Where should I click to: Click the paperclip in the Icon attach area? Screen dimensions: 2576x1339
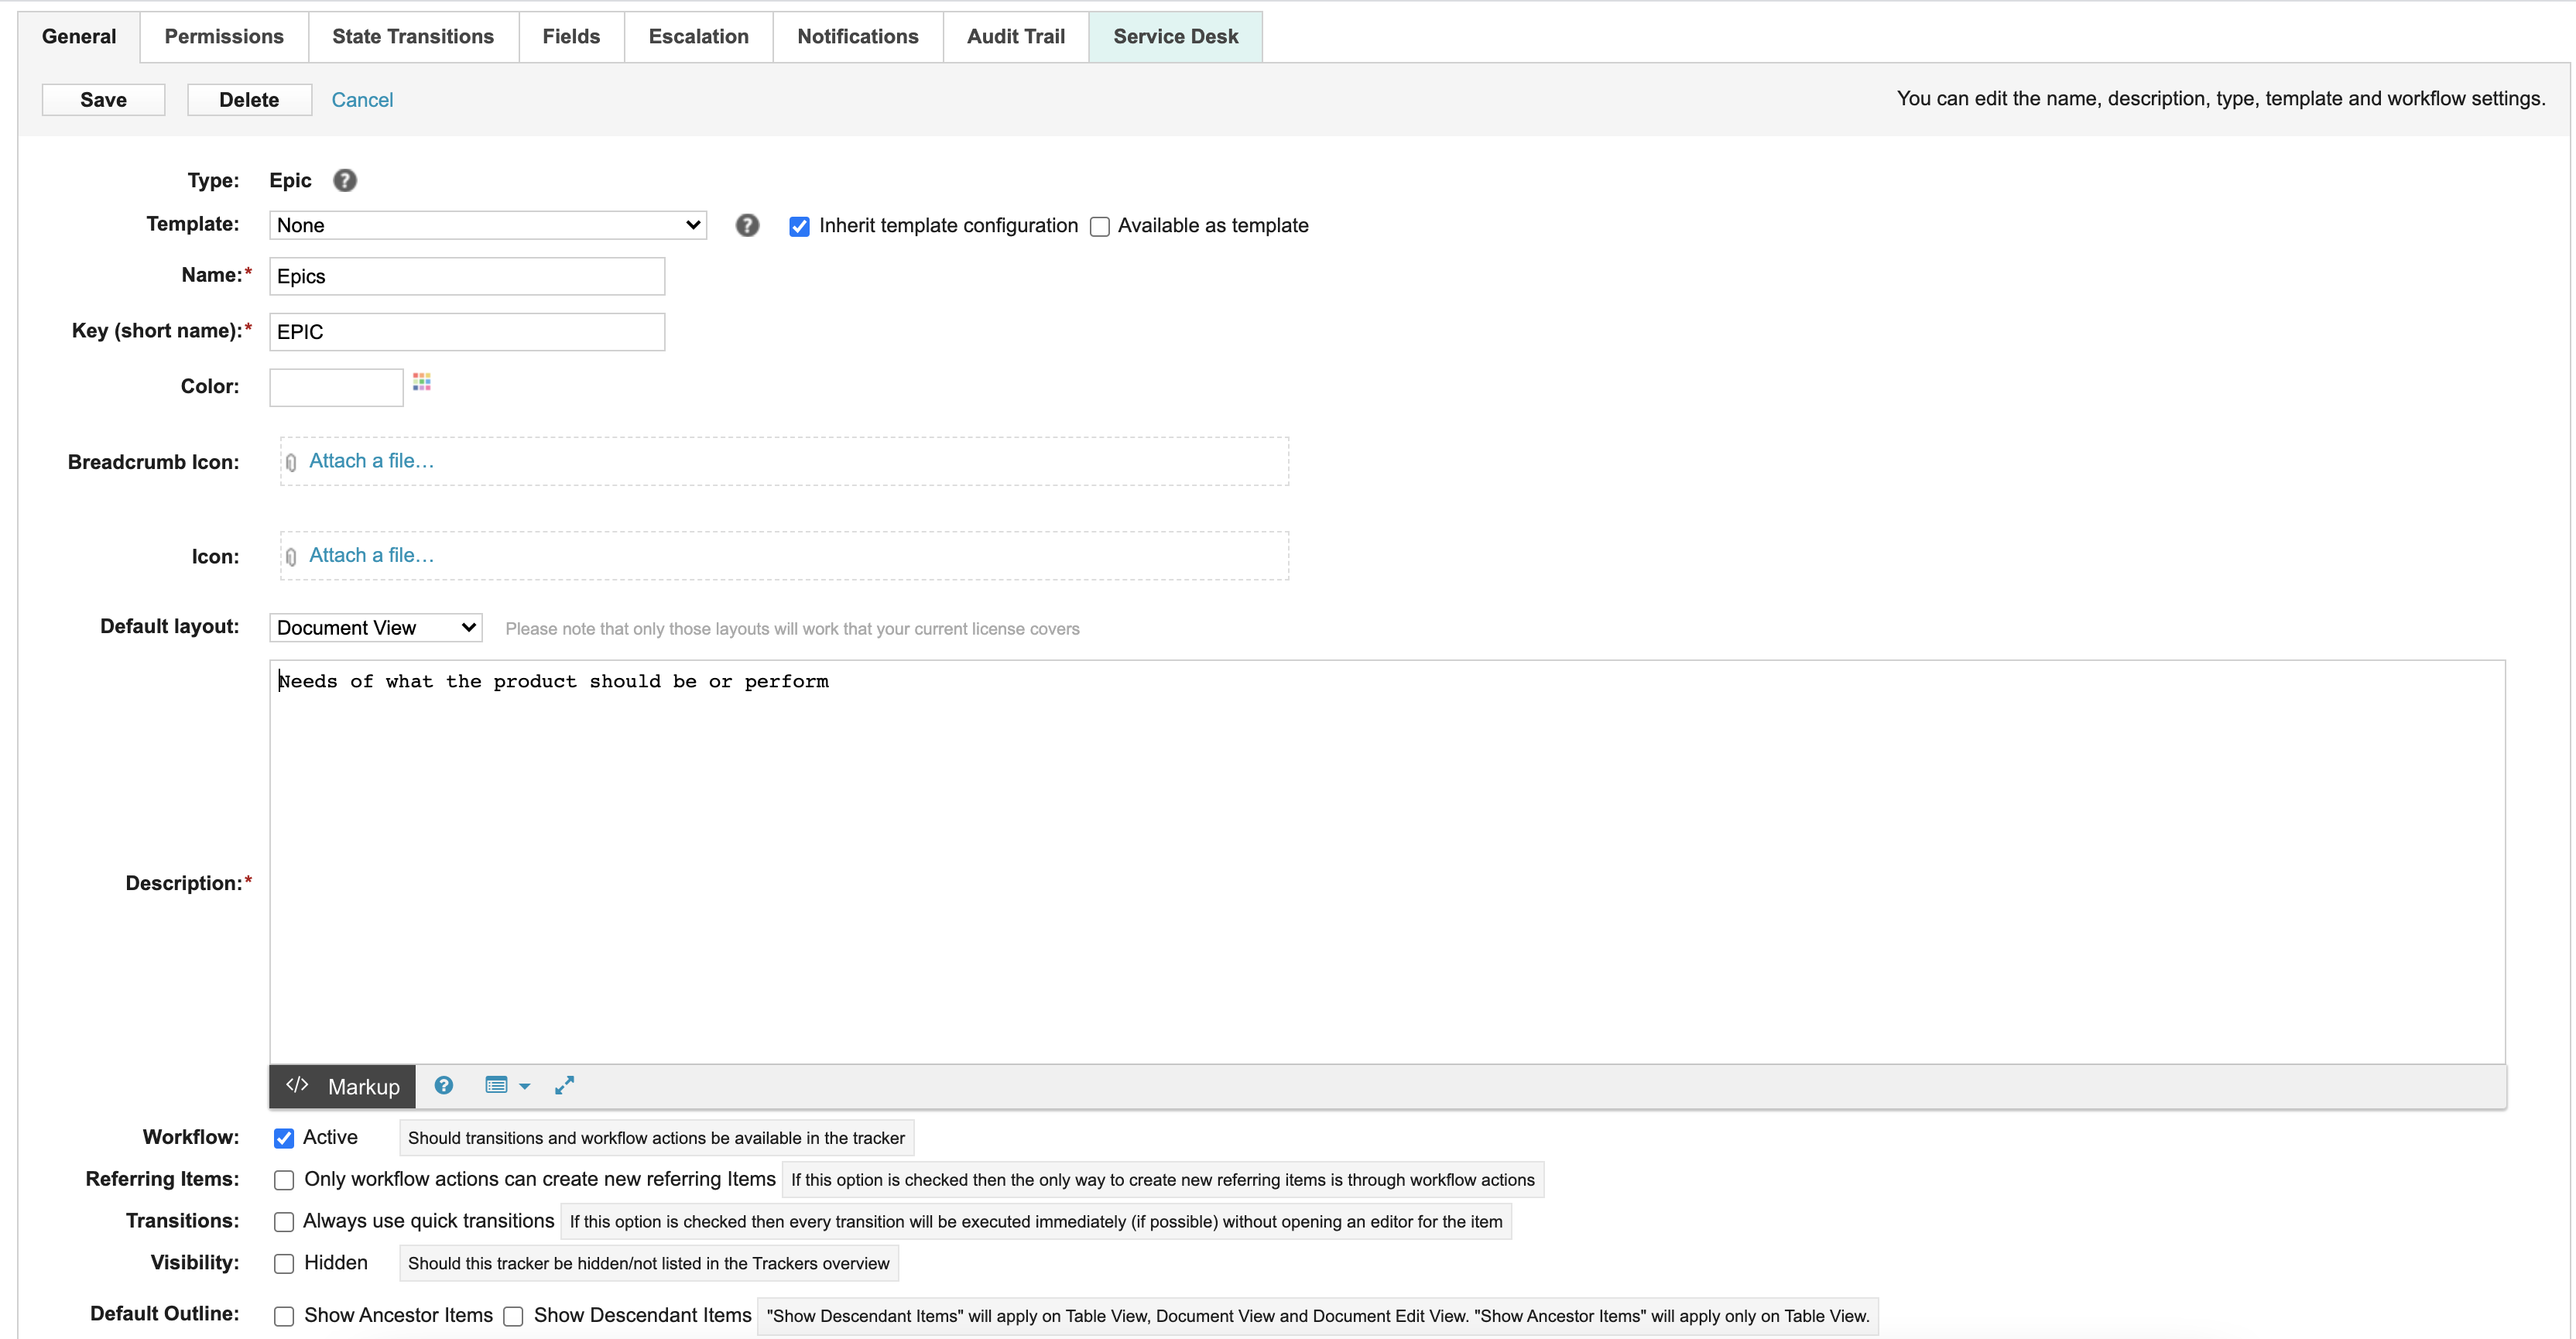click(291, 556)
